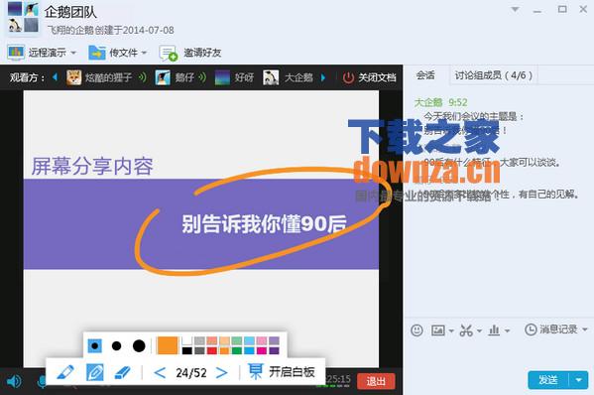The width and height of the screenshot is (594, 395).
Task: Pick the red color swatch
Action: coord(212,350)
